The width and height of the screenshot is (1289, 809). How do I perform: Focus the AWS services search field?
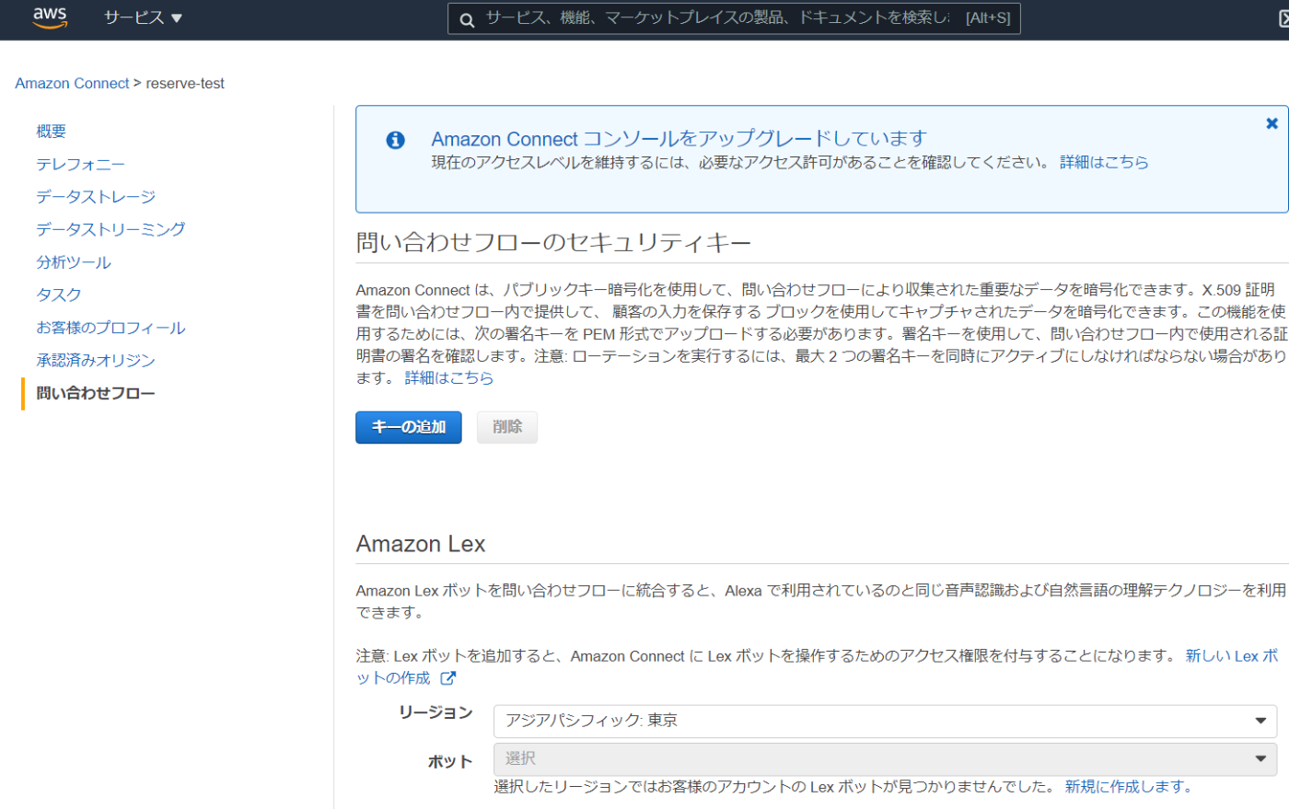click(734, 18)
